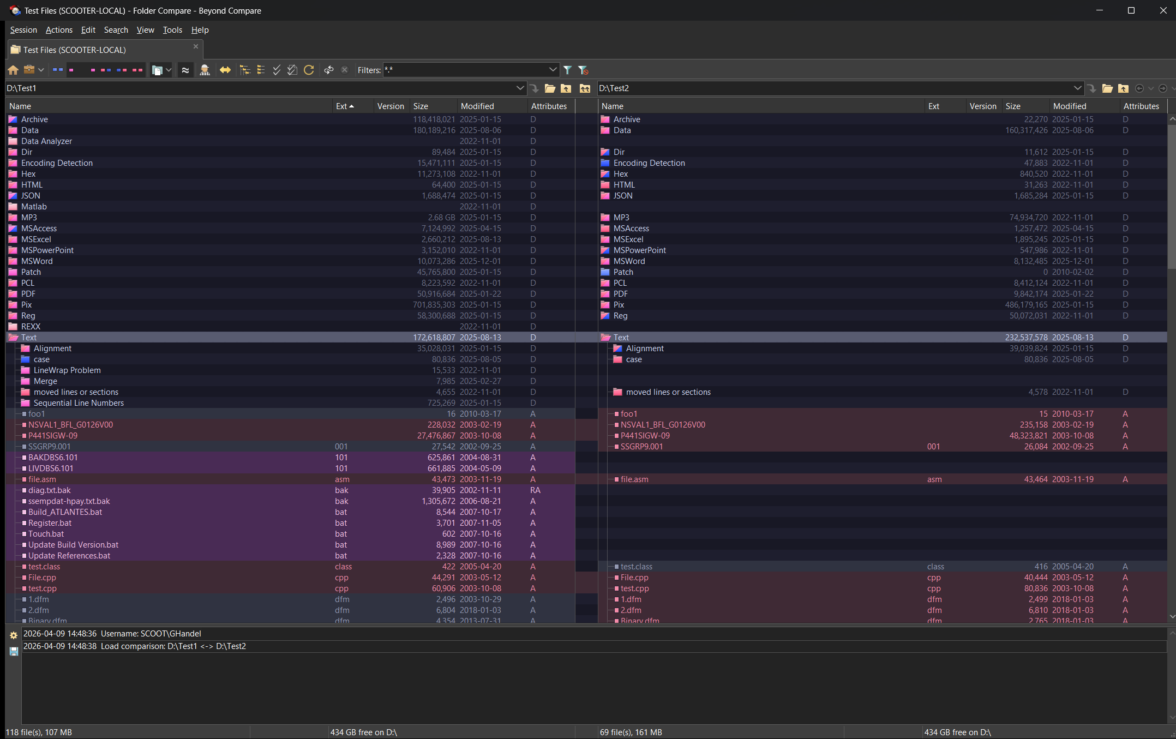
Task: Open Rules via the referee icon
Action: [205, 70]
